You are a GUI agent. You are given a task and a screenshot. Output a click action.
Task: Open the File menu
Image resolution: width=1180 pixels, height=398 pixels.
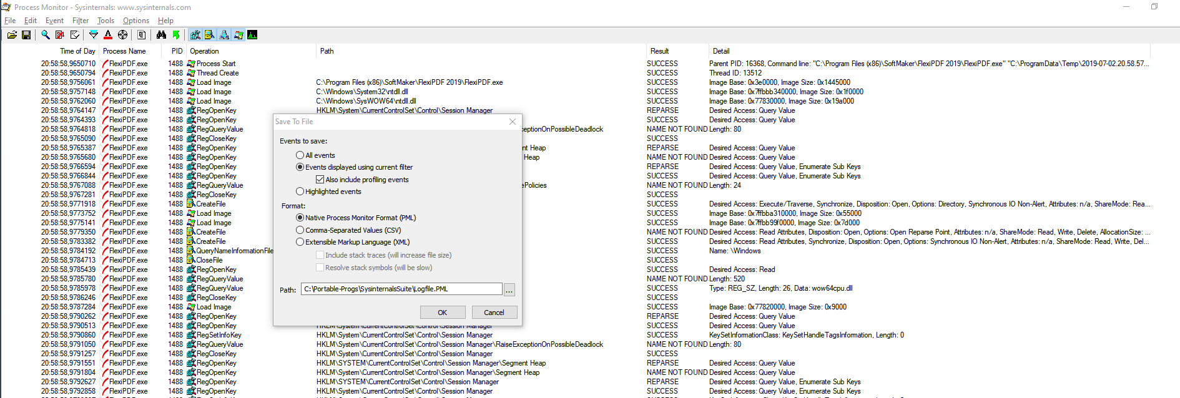tap(10, 21)
